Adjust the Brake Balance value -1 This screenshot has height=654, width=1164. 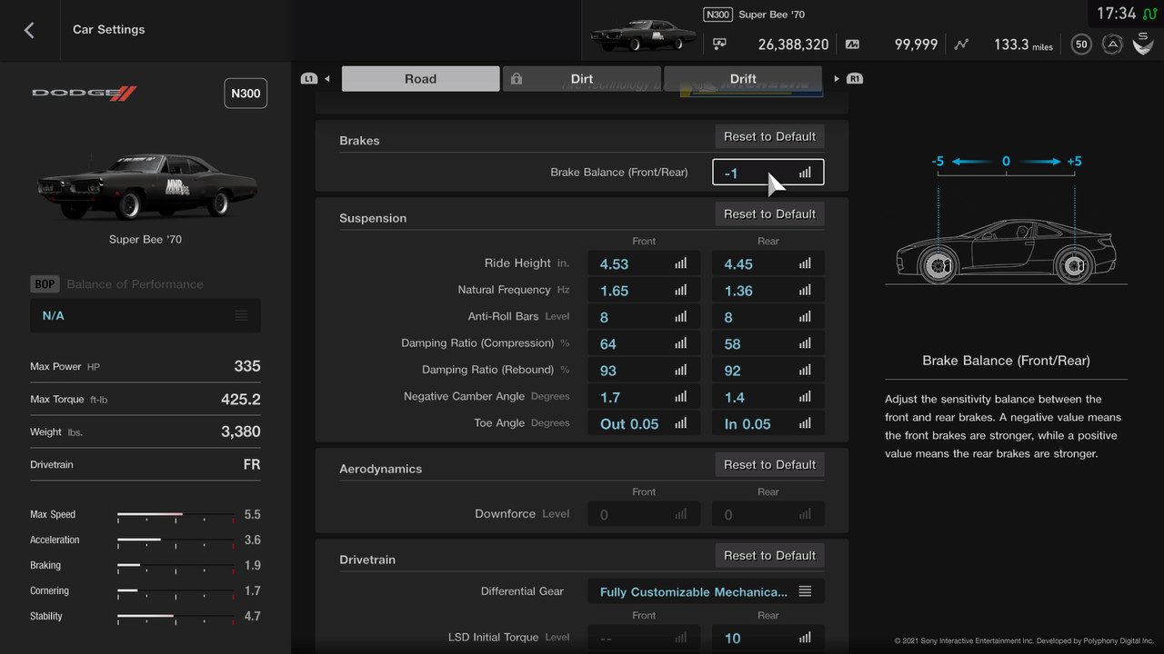click(768, 173)
